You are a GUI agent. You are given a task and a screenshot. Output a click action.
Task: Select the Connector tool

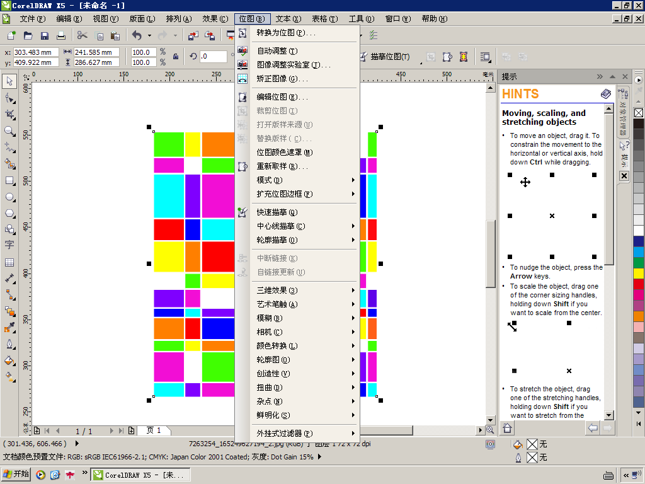pyautogui.click(x=9, y=295)
